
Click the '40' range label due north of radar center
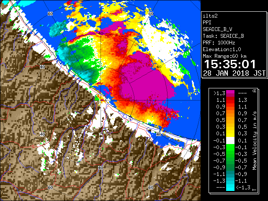[101, 33]
